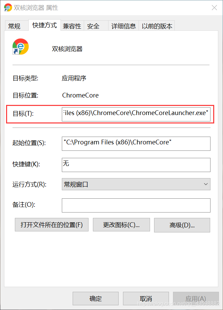Click 打开文件所在的位置(F) button
The image size is (223, 310).
pyautogui.click(x=52, y=225)
